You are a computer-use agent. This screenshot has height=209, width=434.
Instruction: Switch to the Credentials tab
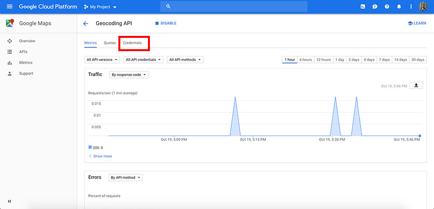tap(132, 43)
